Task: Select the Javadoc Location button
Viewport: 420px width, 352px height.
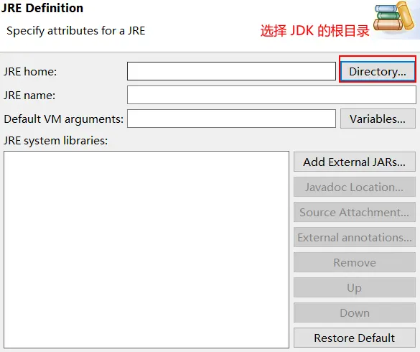Action: [355, 187]
